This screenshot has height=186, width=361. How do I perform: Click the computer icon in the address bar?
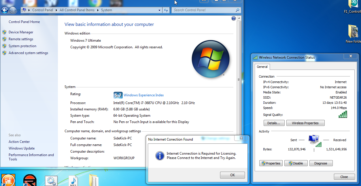click(24, 10)
